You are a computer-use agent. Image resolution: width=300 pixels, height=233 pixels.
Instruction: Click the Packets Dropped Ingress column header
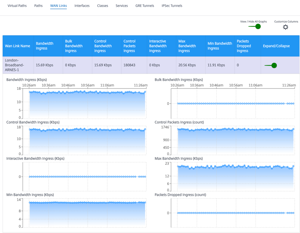248,46
